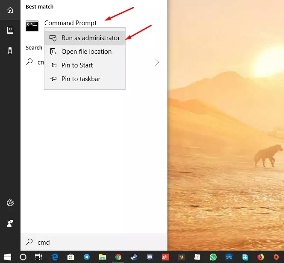Open the Windows Start button
Image resolution: width=284 pixels, height=263 pixels.
pos(8,257)
